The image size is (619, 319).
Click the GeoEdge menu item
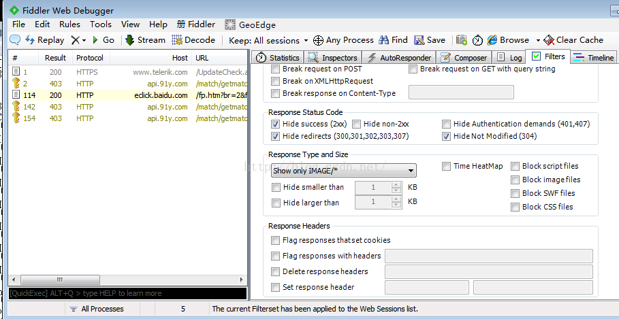pos(251,25)
